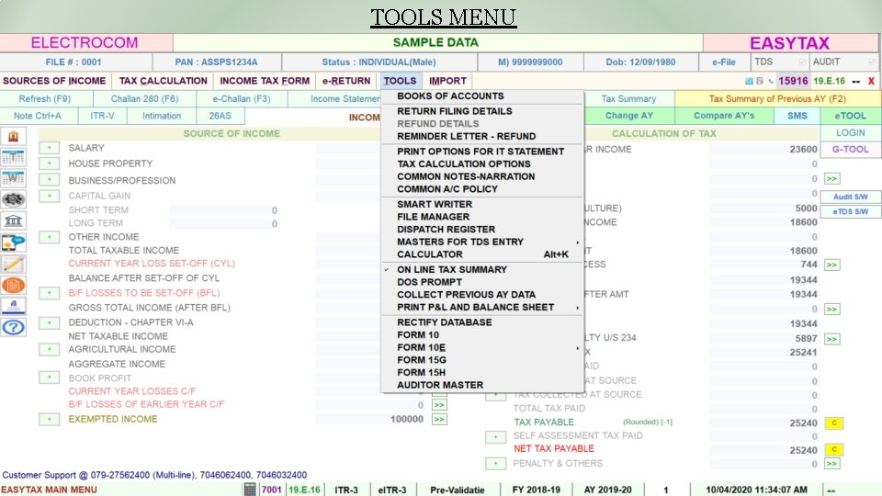This screenshot has width=882, height=496.
Task: Click the Challan 280 (F6) button
Action: point(144,99)
